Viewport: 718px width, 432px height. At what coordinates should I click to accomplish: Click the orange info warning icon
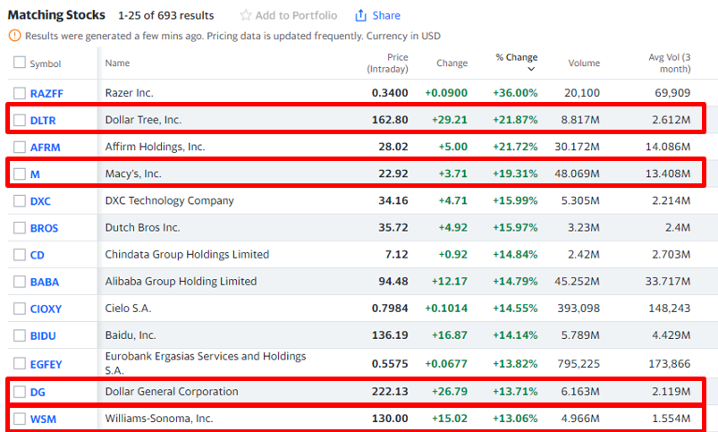(x=14, y=36)
